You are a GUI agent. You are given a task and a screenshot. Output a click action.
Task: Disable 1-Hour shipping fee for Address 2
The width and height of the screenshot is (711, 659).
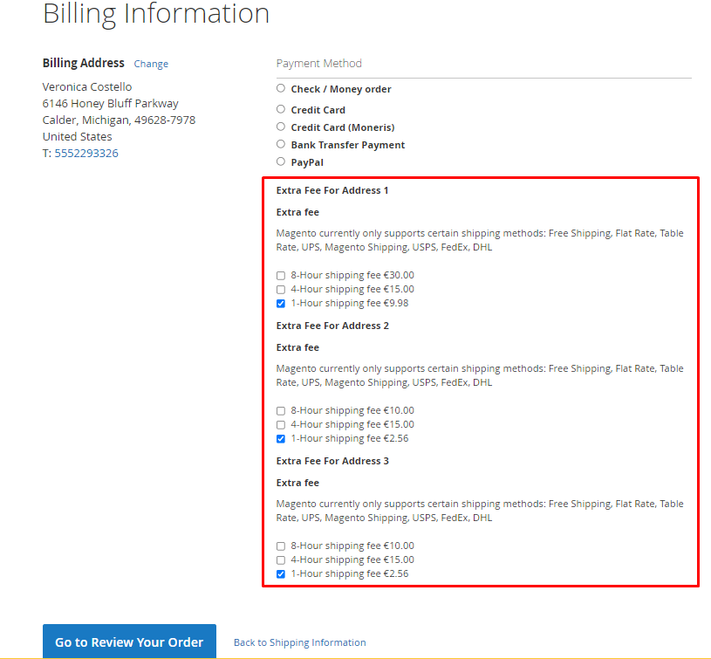281,439
